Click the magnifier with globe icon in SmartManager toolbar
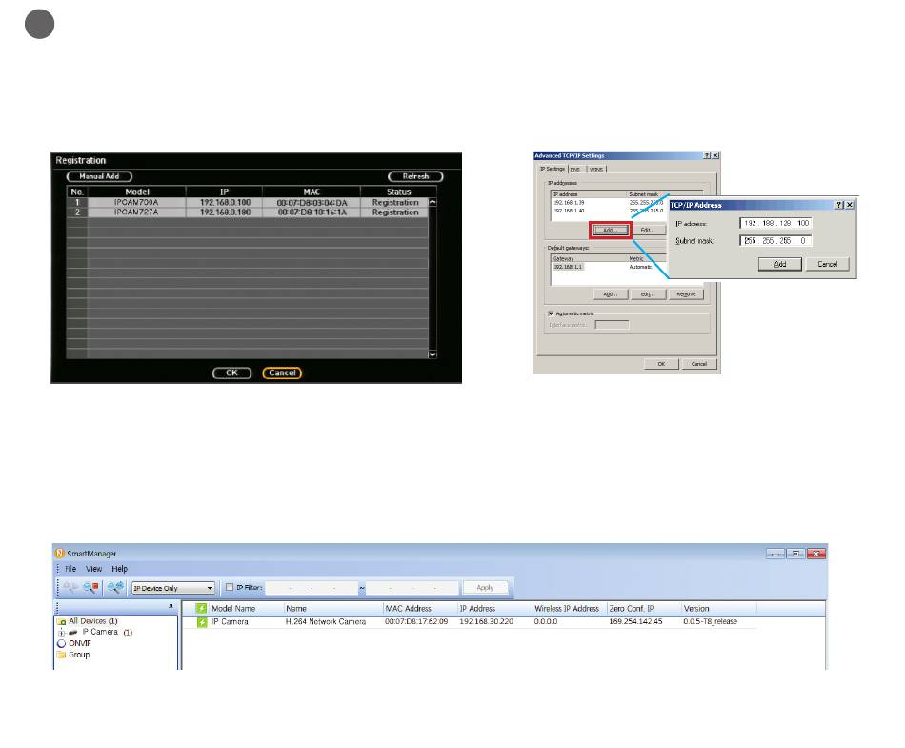Screen dimensions: 905x748 (115, 588)
